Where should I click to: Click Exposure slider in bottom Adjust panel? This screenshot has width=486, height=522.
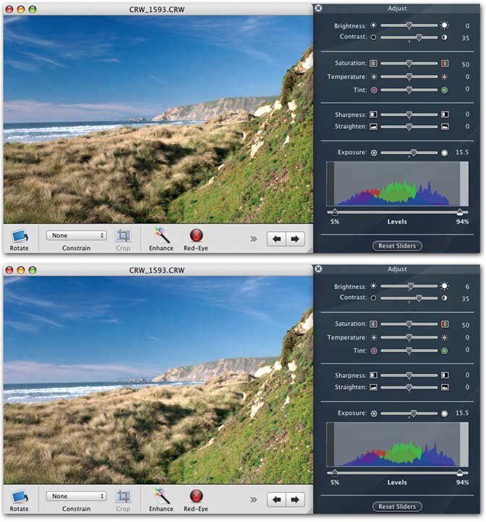pyautogui.click(x=409, y=413)
